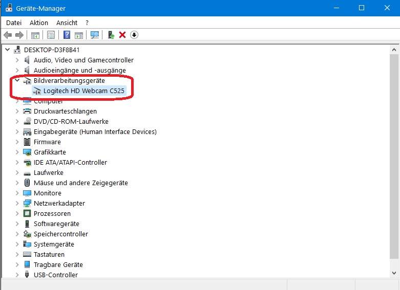Click the Forward arrow toolbar icon
400x290 pixels.
[x=19, y=35]
